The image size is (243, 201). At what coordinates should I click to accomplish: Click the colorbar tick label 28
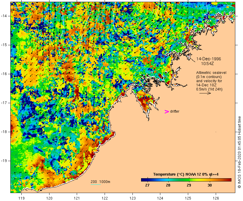tap(168, 185)
